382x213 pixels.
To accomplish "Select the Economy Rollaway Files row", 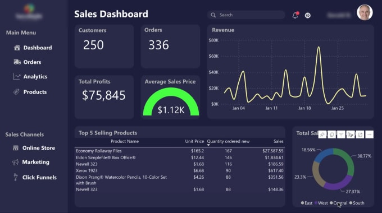I will pos(180,151).
